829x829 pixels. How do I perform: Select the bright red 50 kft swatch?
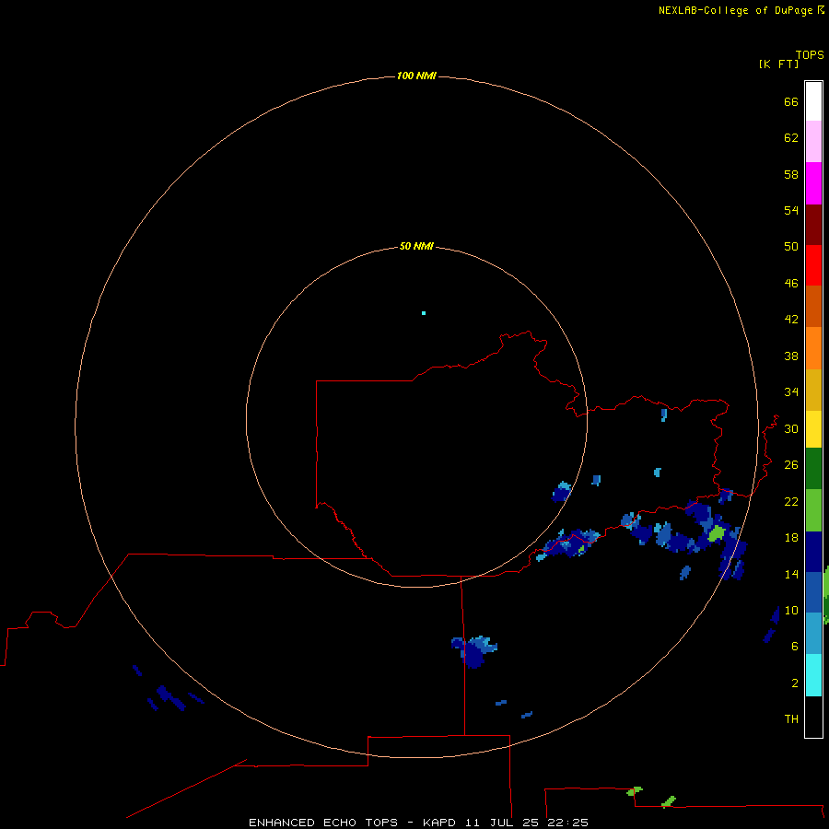(813, 265)
